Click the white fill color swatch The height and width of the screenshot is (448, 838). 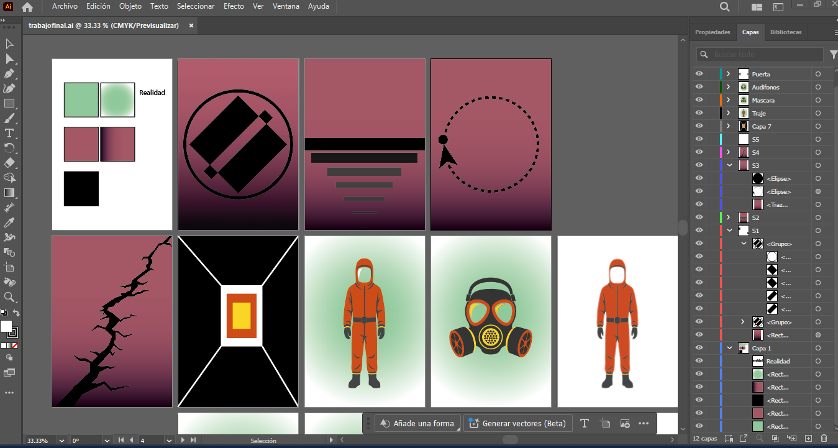[x=6, y=326]
